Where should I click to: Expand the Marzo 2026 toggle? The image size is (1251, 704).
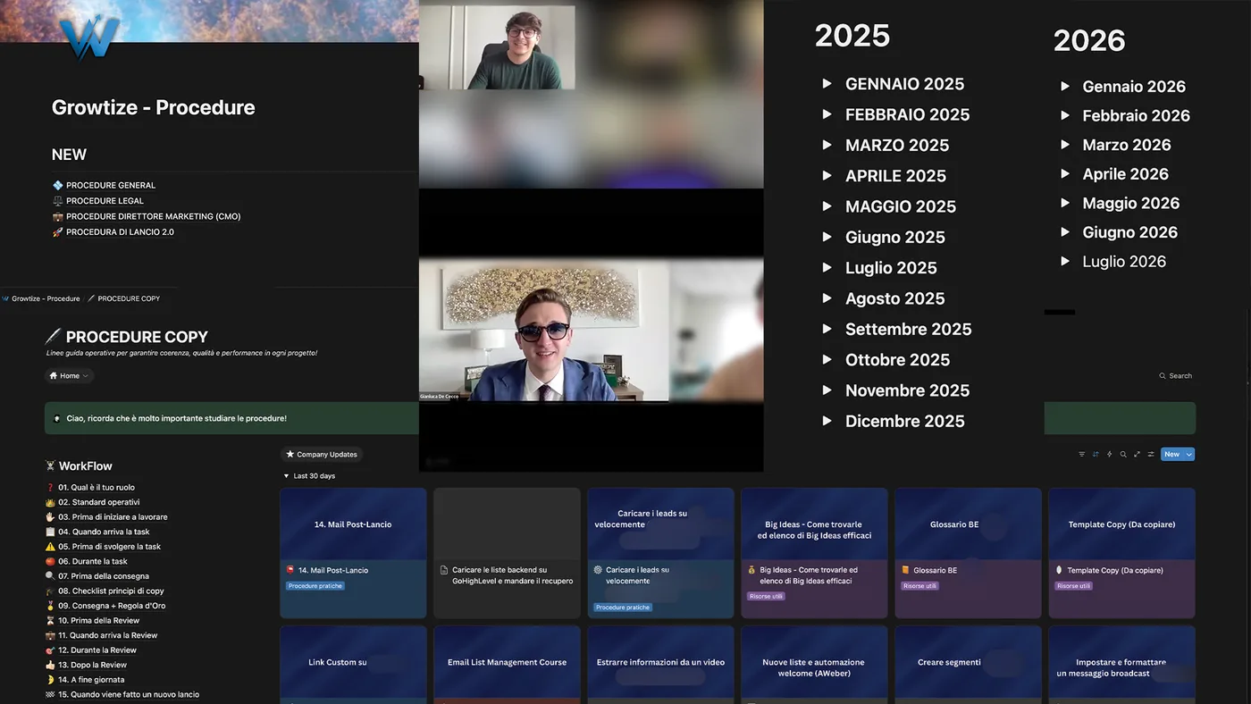click(1064, 145)
